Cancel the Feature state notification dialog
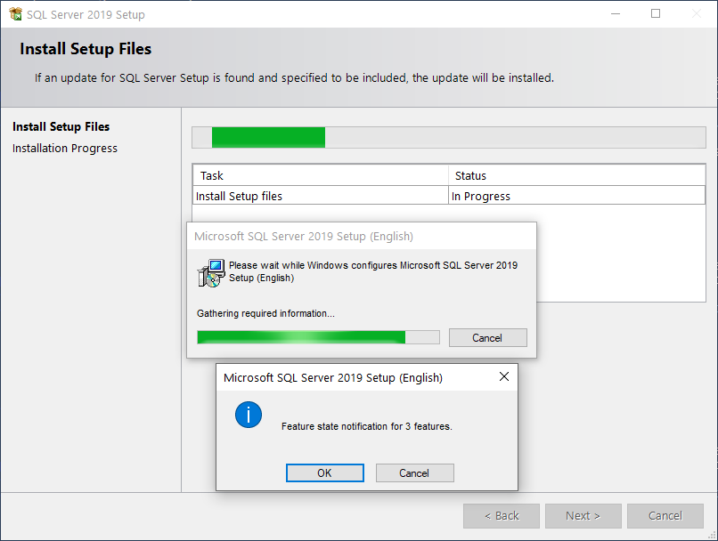The image size is (718, 541). 414,472
